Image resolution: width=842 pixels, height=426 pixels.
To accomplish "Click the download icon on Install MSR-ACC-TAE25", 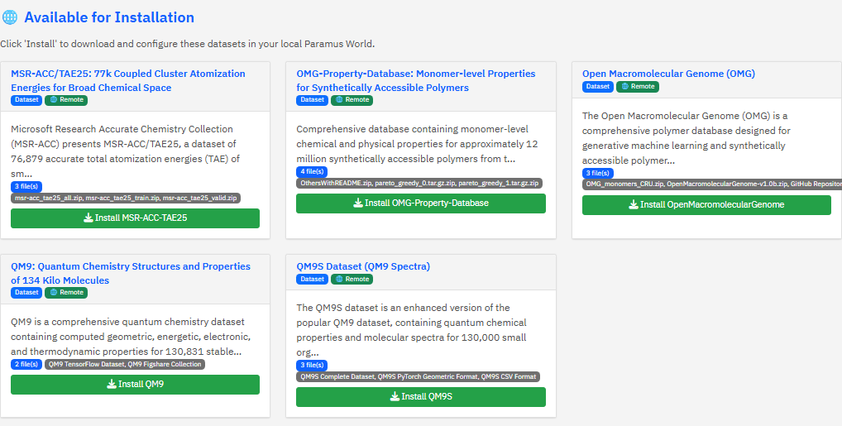I will [89, 218].
